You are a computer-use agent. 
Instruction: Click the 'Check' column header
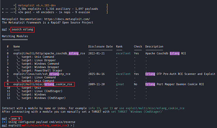138,47
